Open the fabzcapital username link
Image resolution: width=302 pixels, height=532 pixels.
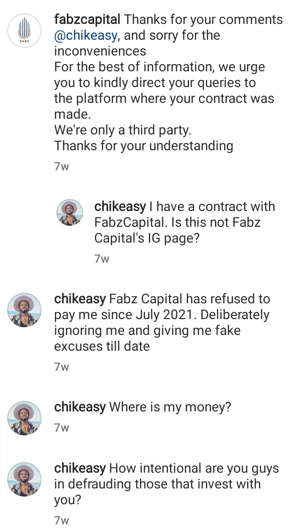tap(88, 20)
